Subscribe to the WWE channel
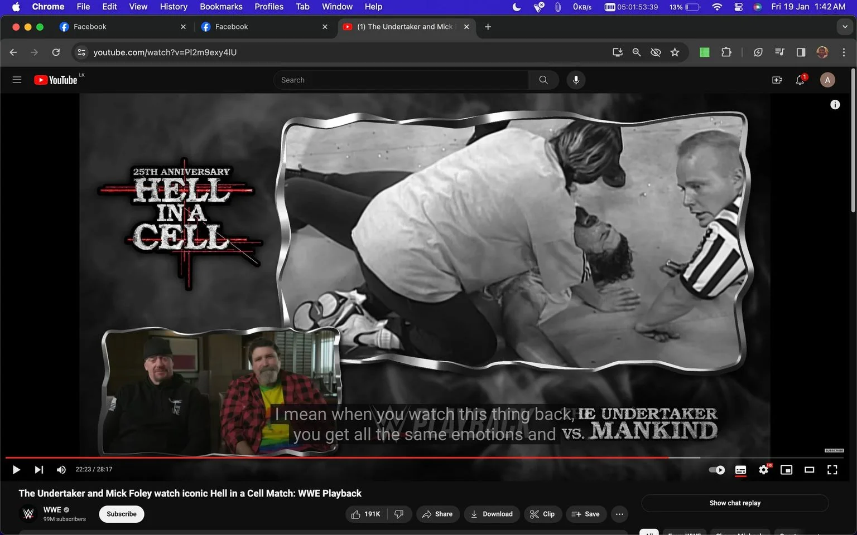Image resolution: width=857 pixels, height=535 pixels. [x=122, y=514]
